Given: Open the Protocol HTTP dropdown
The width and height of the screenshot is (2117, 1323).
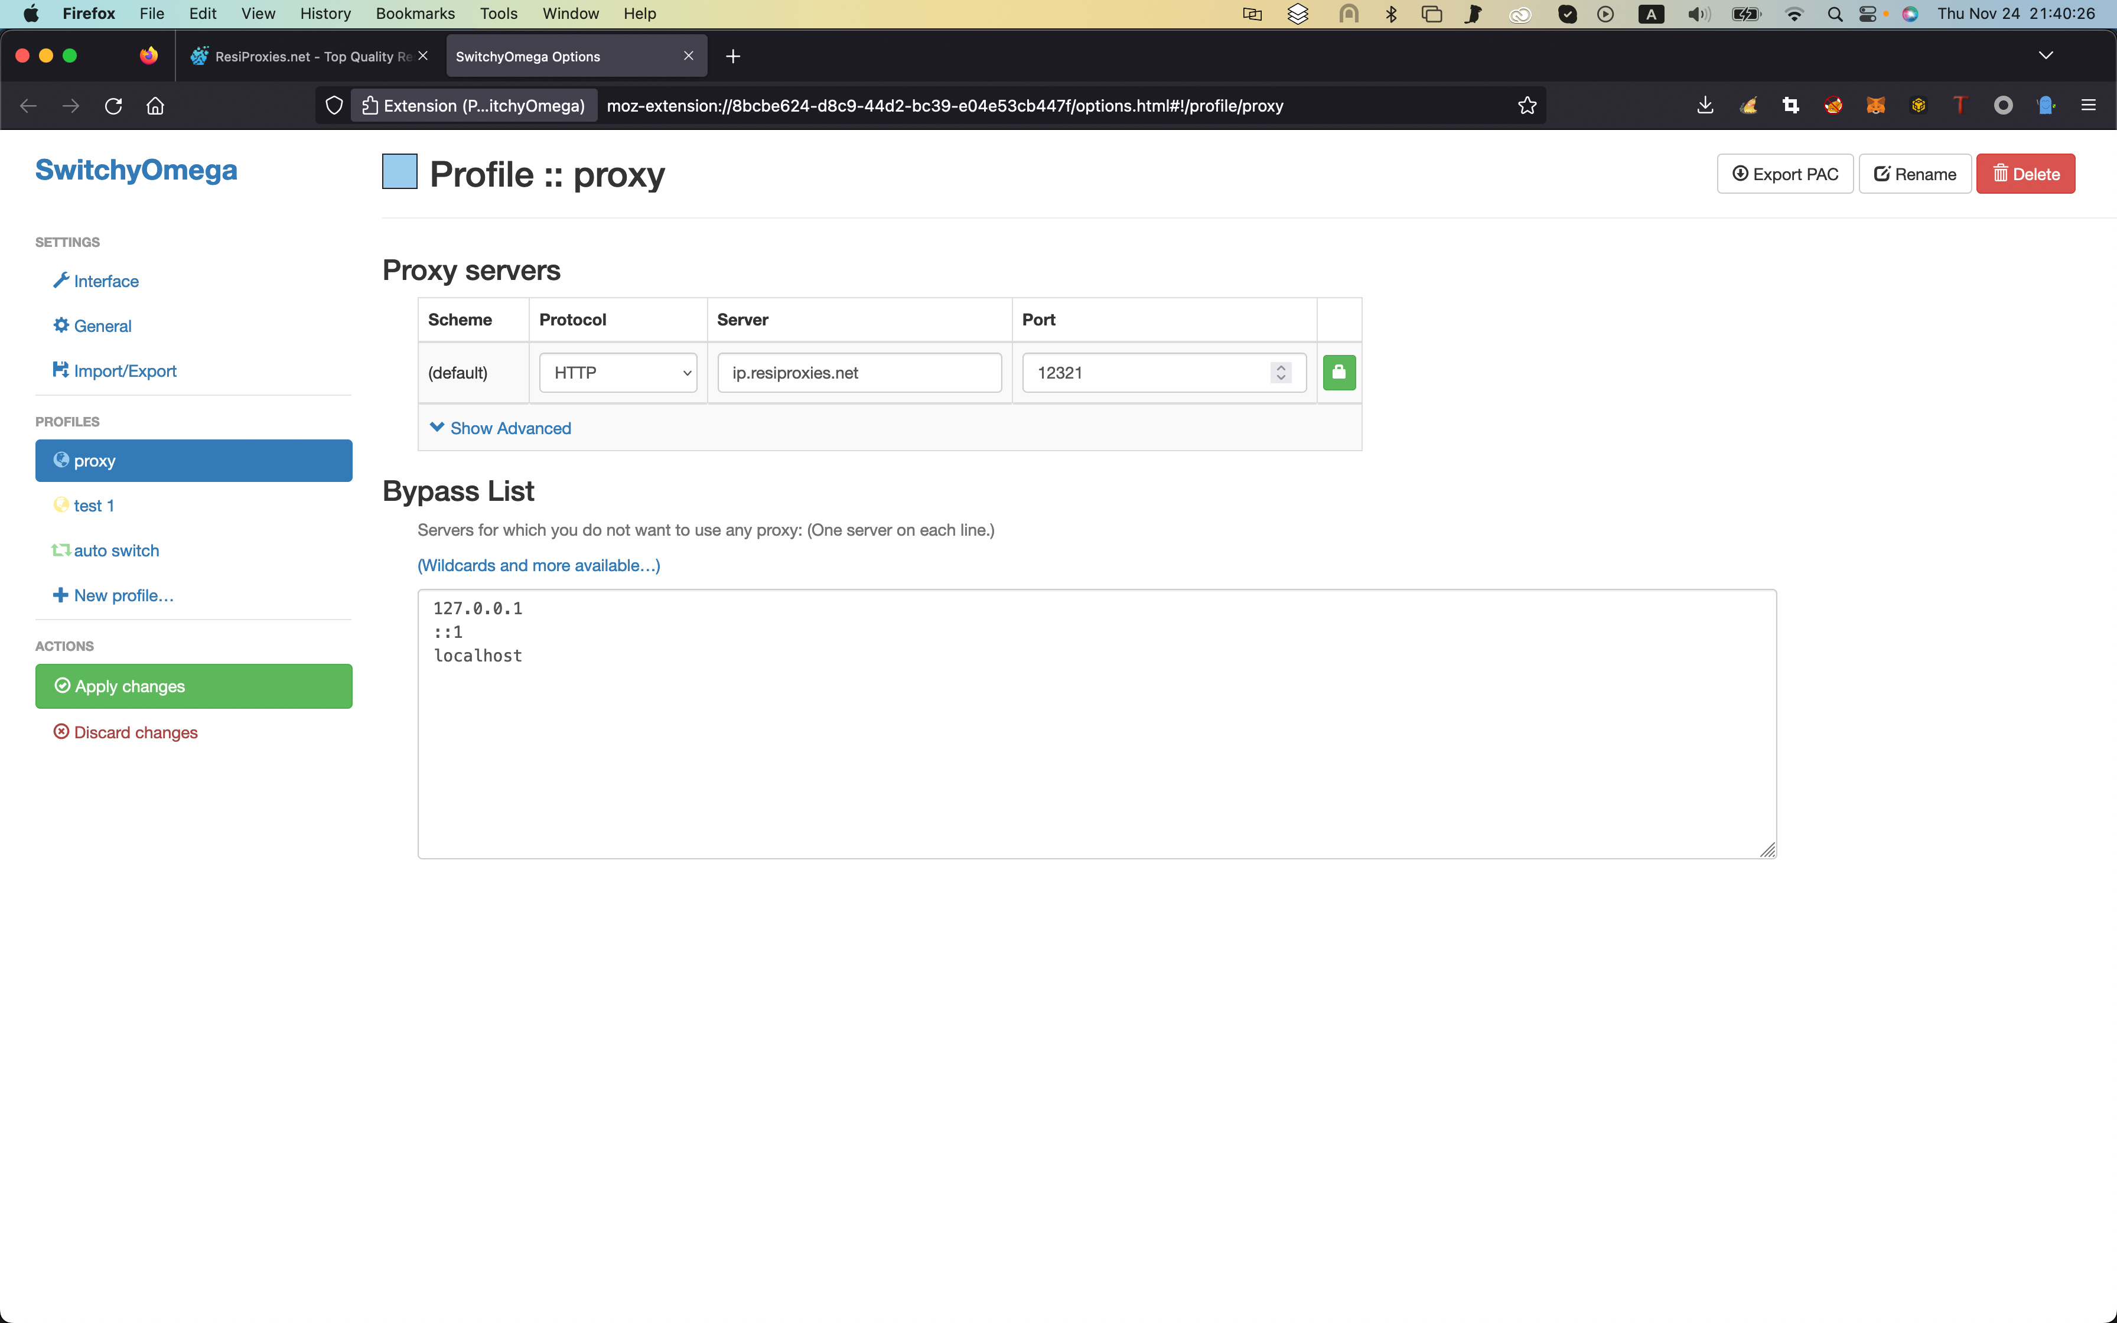Looking at the screenshot, I should pyautogui.click(x=618, y=373).
